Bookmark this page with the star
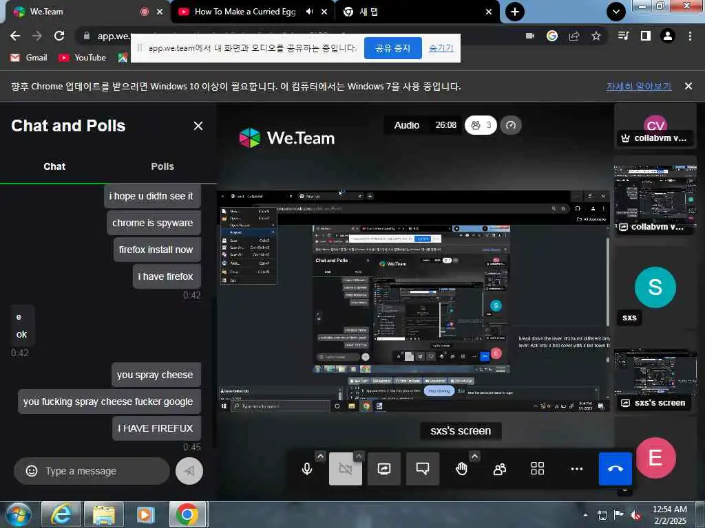Viewport: 705px width, 528px height. click(596, 36)
